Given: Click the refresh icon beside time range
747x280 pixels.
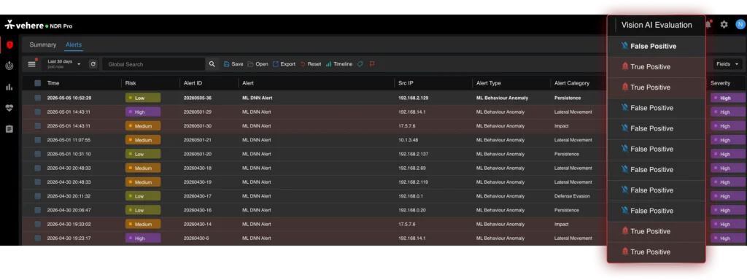Looking at the screenshot, I should click(x=93, y=64).
